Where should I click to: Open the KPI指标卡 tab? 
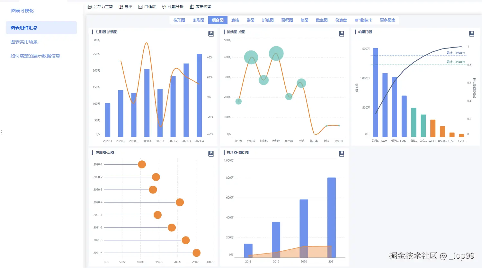click(x=363, y=20)
